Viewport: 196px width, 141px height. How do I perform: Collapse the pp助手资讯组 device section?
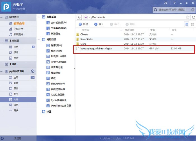[x=1, y=71]
